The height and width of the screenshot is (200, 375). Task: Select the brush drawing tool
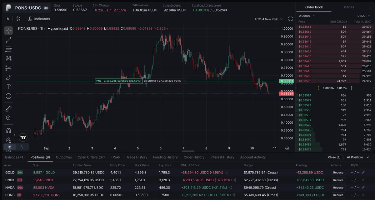coord(8,77)
